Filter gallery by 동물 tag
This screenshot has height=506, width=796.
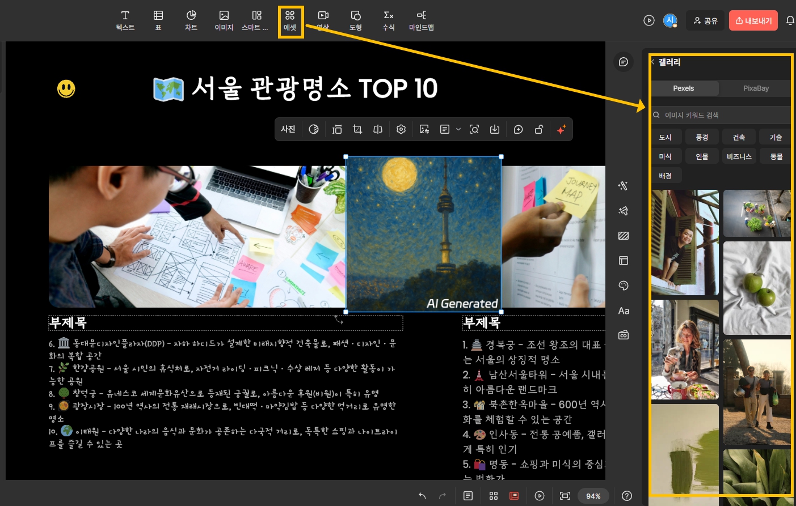point(776,156)
